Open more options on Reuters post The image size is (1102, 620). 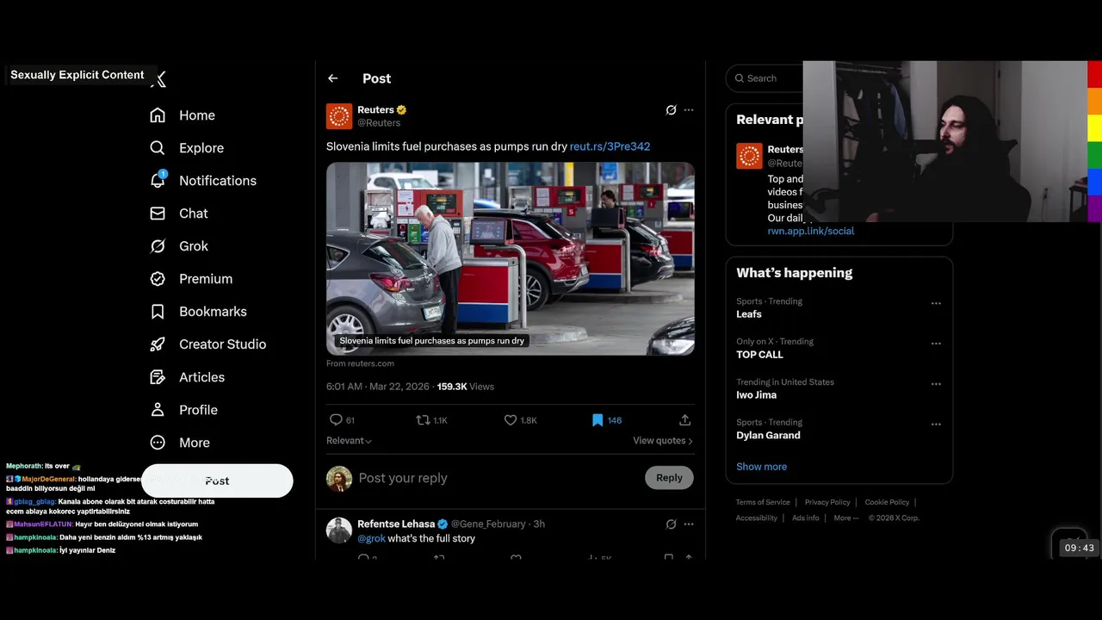[x=689, y=110]
